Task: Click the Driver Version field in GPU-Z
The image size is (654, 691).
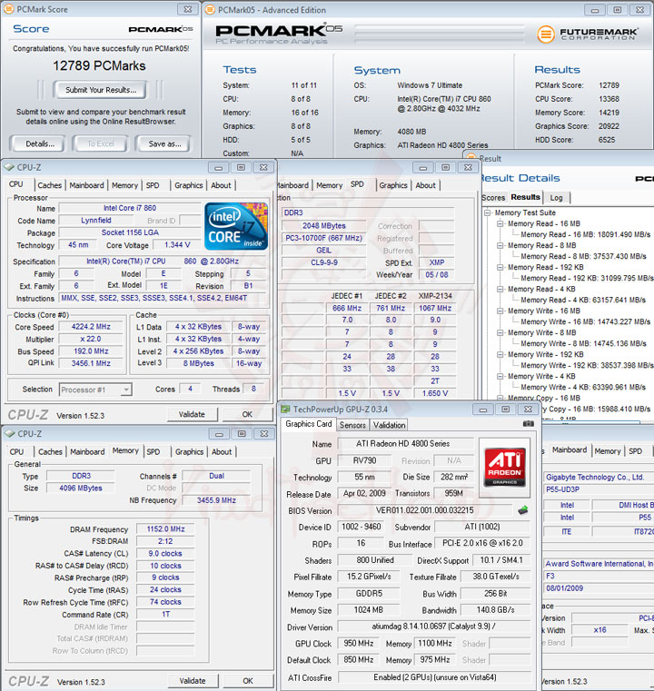Action: click(434, 627)
